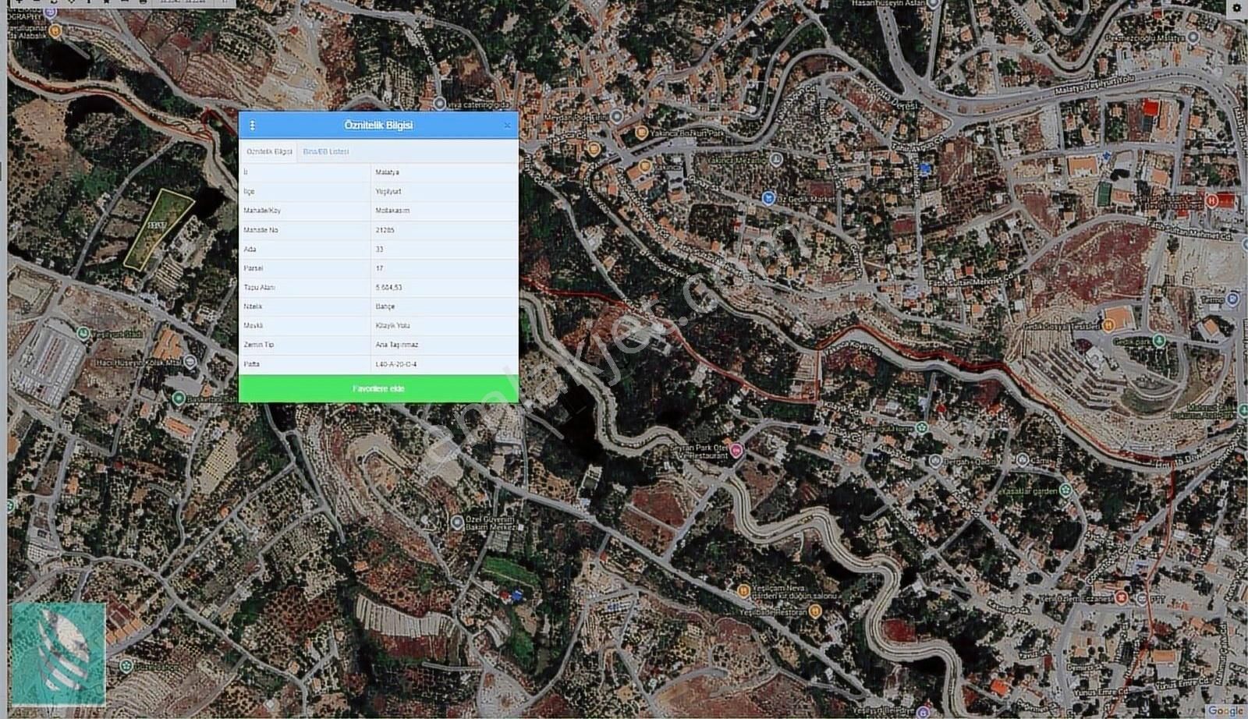The image size is (1248, 719).
Task: Click the Hacı Hüseyin Kölük school pin
Action: click(190, 363)
